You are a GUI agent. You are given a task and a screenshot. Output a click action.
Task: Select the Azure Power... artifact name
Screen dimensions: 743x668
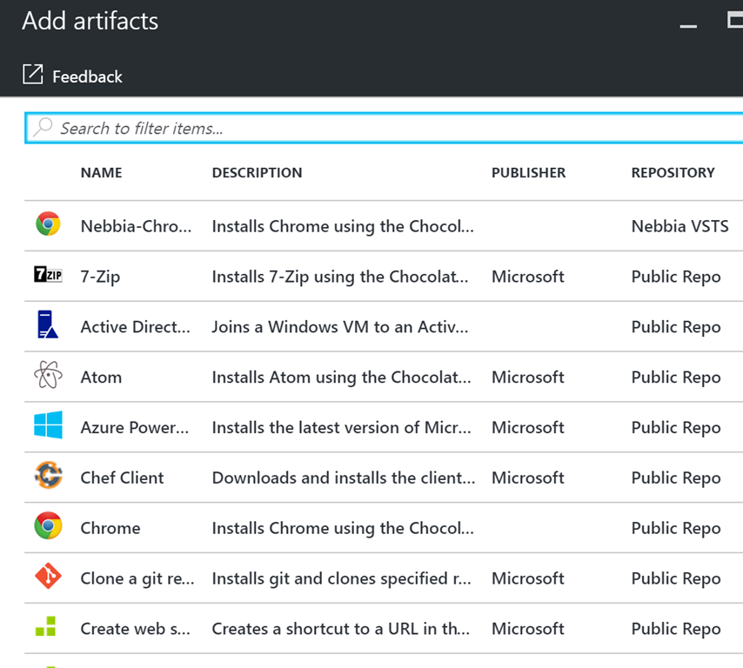pyautogui.click(x=135, y=427)
